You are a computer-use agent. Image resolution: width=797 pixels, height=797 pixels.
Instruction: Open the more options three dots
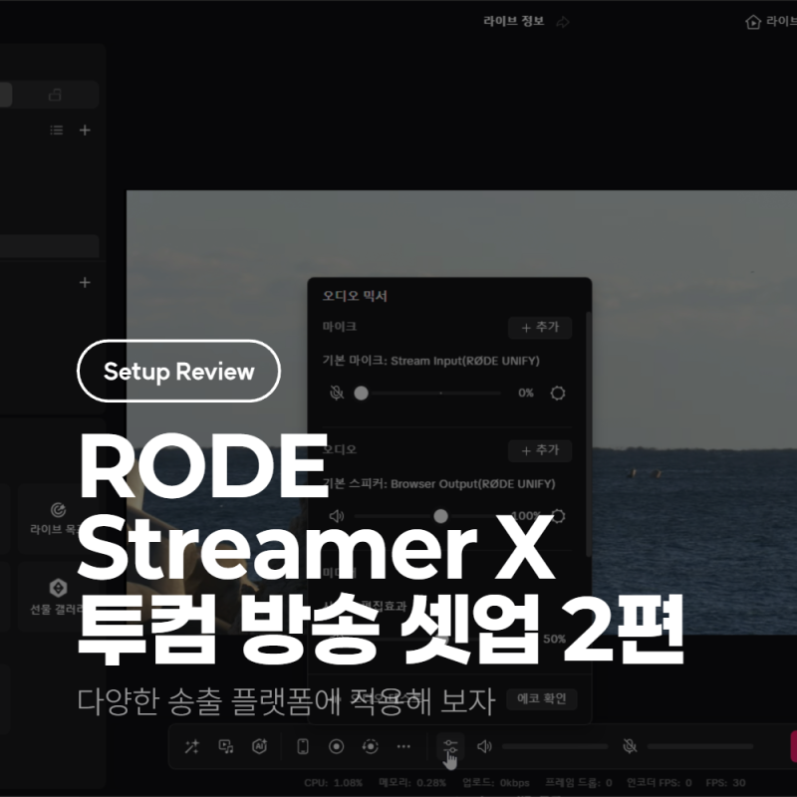click(x=403, y=746)
